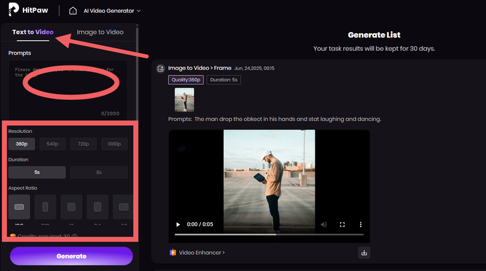Select 360p resolution
The width and height of the screenshot is (486, 271).
click(x=22, y=144)
